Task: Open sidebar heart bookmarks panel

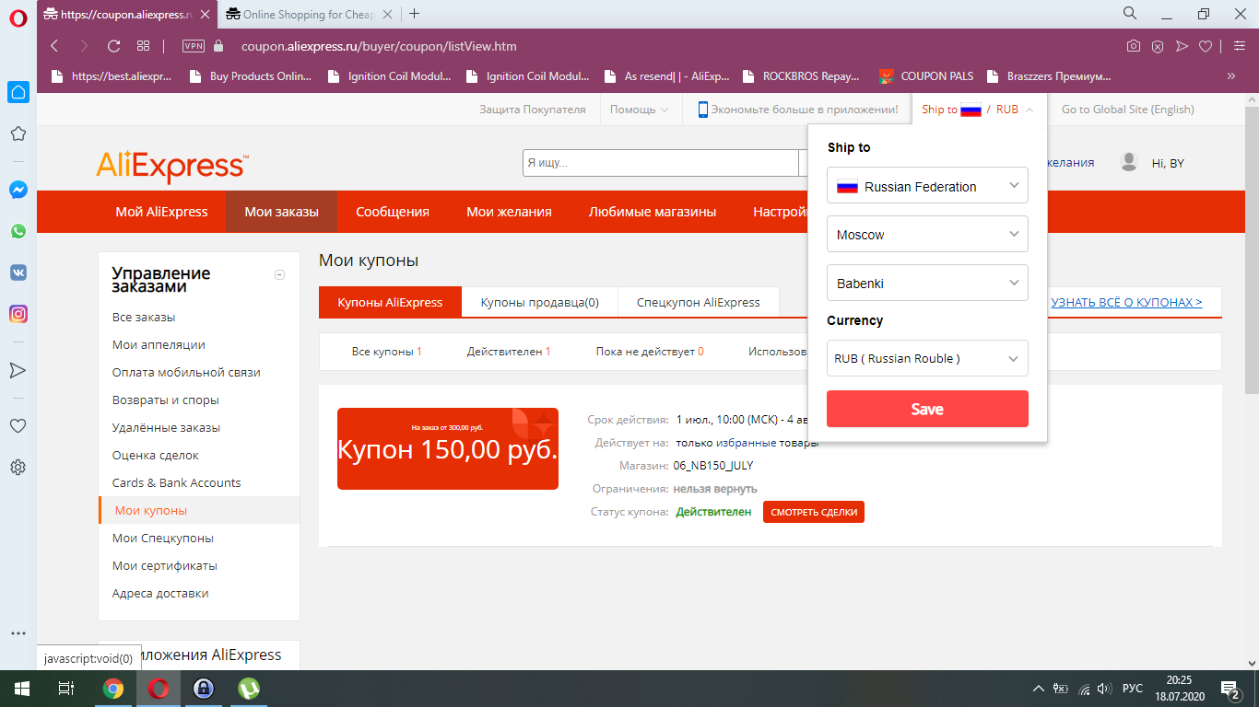Action: (x=18, y=426)
